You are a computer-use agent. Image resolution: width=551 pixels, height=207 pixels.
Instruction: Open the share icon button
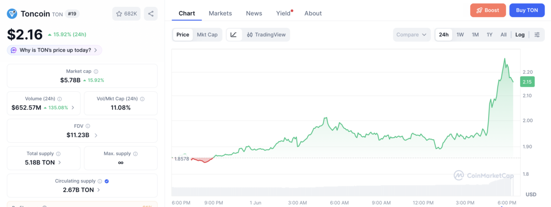(x=151, y=14)
